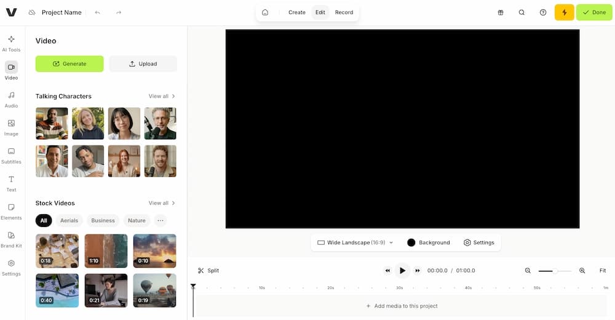Open AI Tools in the sidebar
The width and height of the screenshot is (615, 320).
pyautogui.click(x=11, y=44)
